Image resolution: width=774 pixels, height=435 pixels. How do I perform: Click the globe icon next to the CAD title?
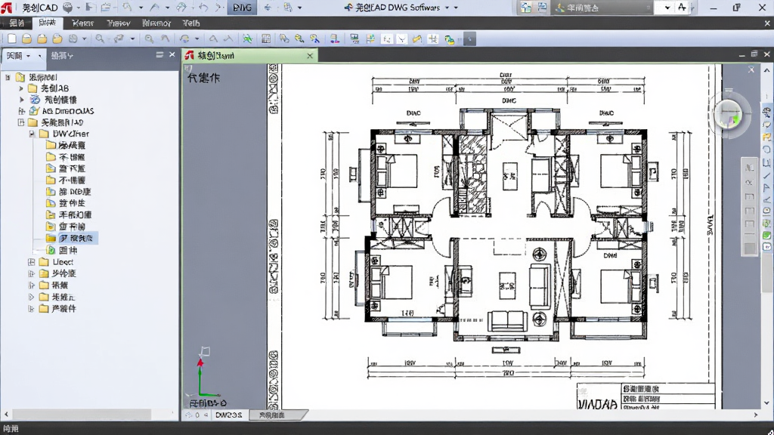pyautogui.click(x=67, y=8)
